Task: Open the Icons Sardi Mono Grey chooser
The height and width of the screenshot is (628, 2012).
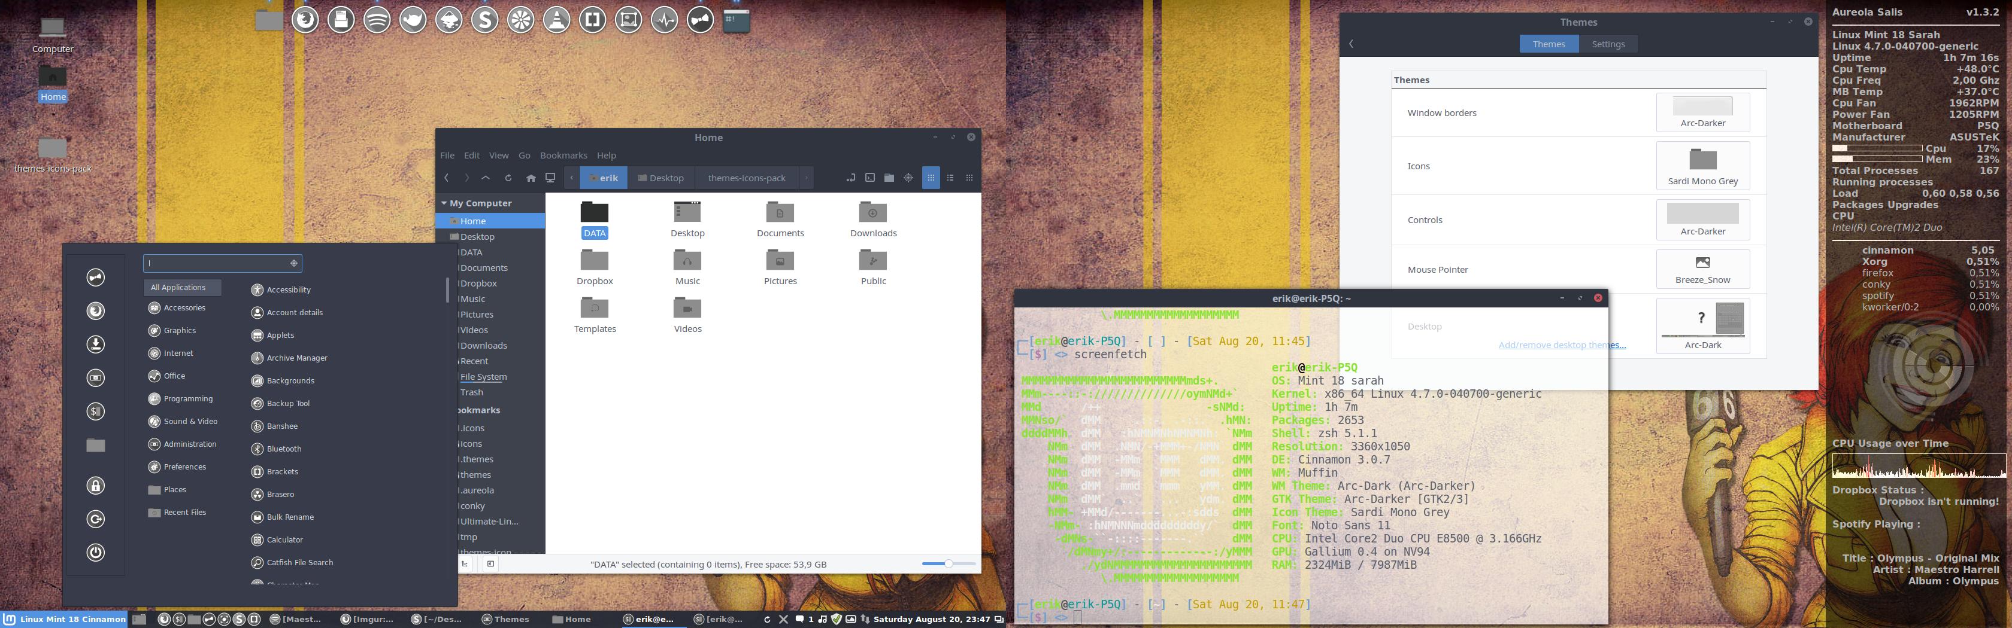Action: 1702,166
